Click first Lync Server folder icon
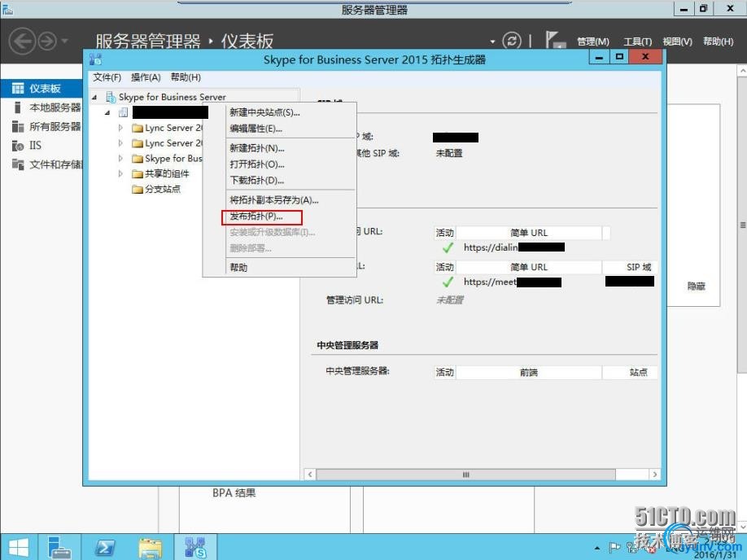Screen dimensions: 747x560 click(138, 129)
